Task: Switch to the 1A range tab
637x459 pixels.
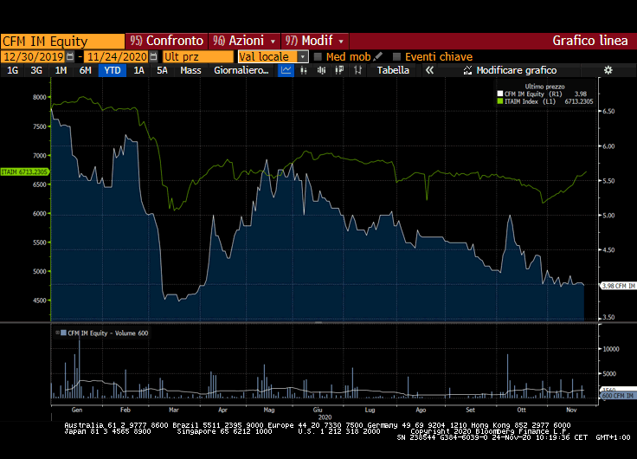Action: 139,70
